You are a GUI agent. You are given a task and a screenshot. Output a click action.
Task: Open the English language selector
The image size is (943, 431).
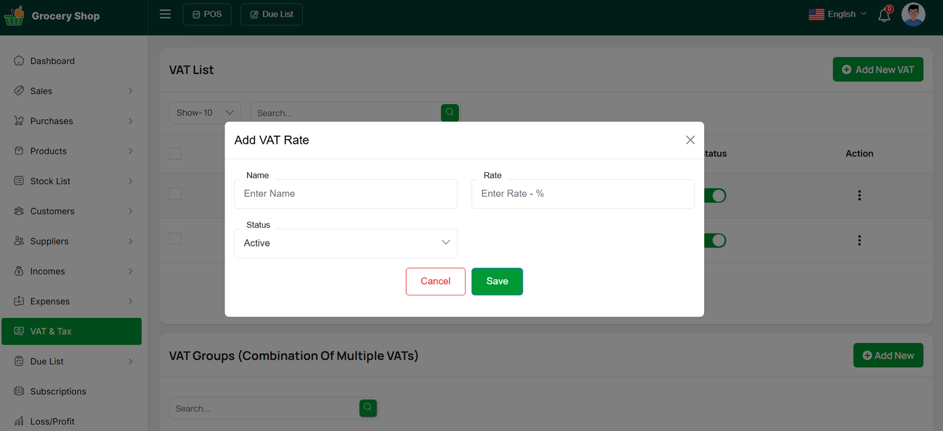(838, 14)
